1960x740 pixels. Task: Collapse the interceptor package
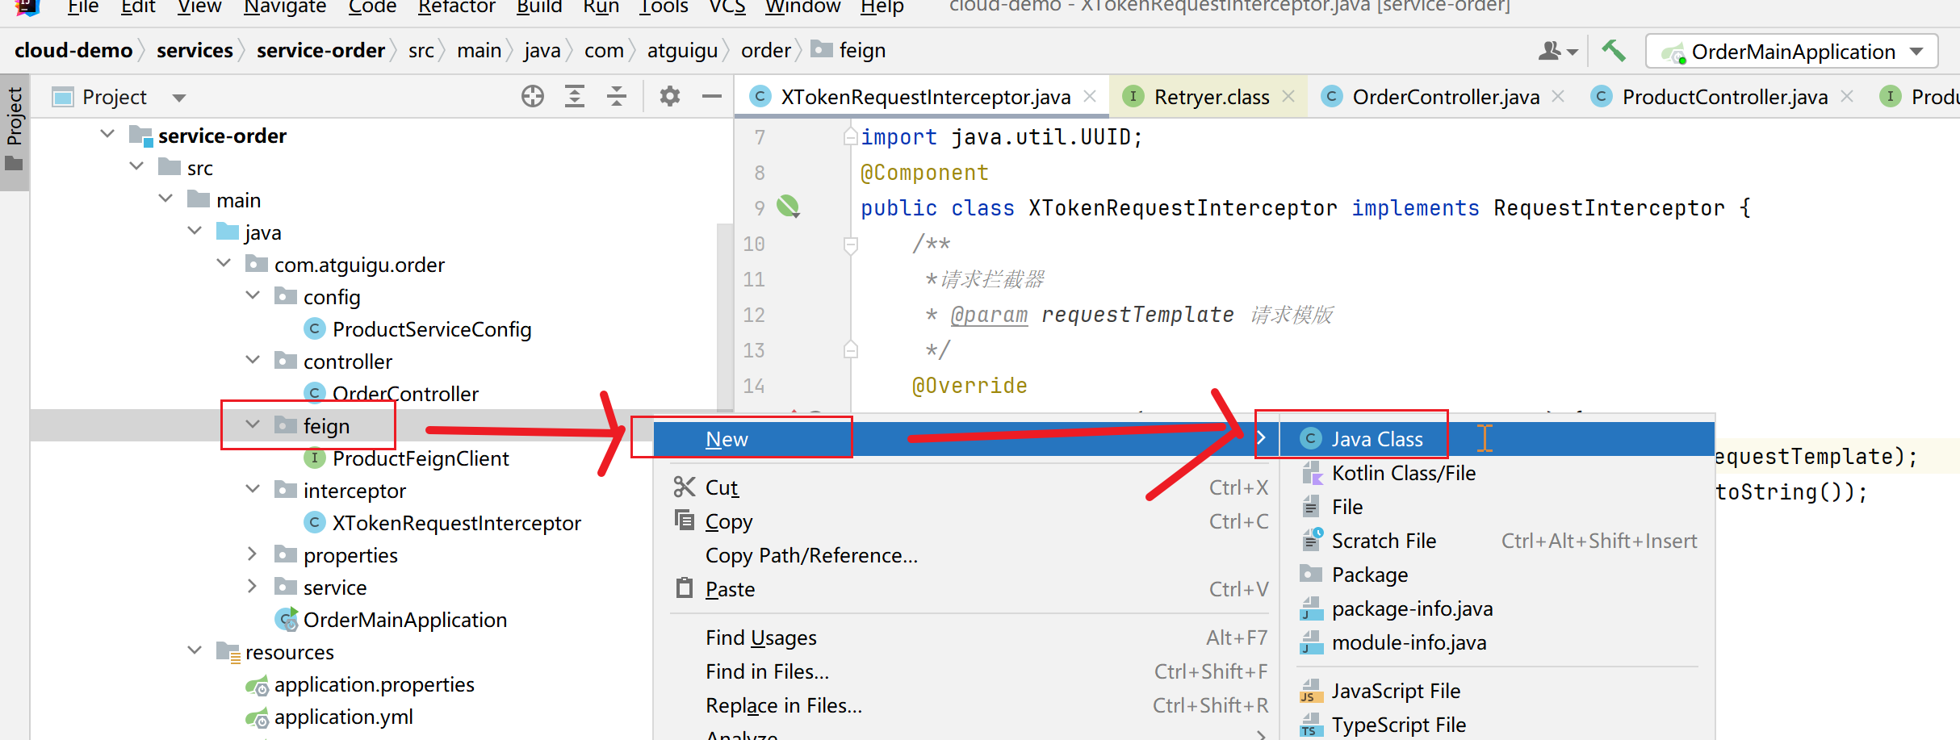pos(253,489)
